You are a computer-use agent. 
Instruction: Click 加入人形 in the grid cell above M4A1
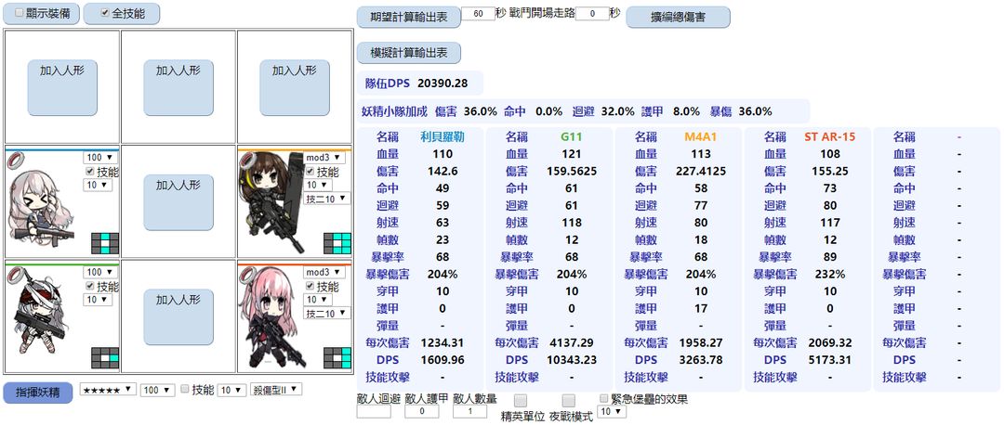click(x=295, y=87)
